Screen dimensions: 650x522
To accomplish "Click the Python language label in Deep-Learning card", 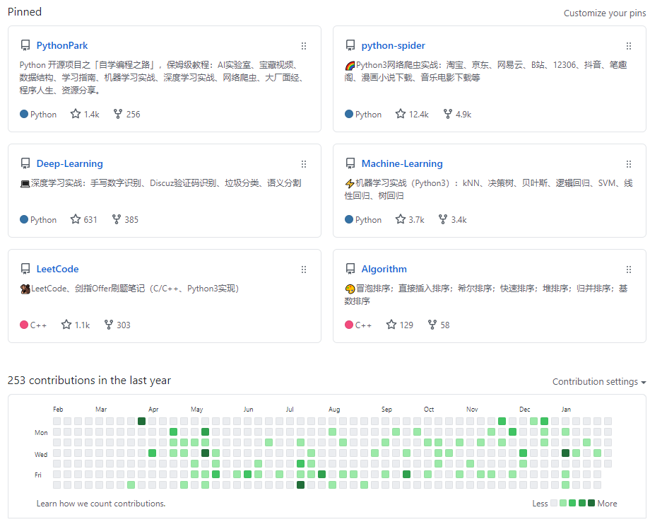I will (38, 219).
